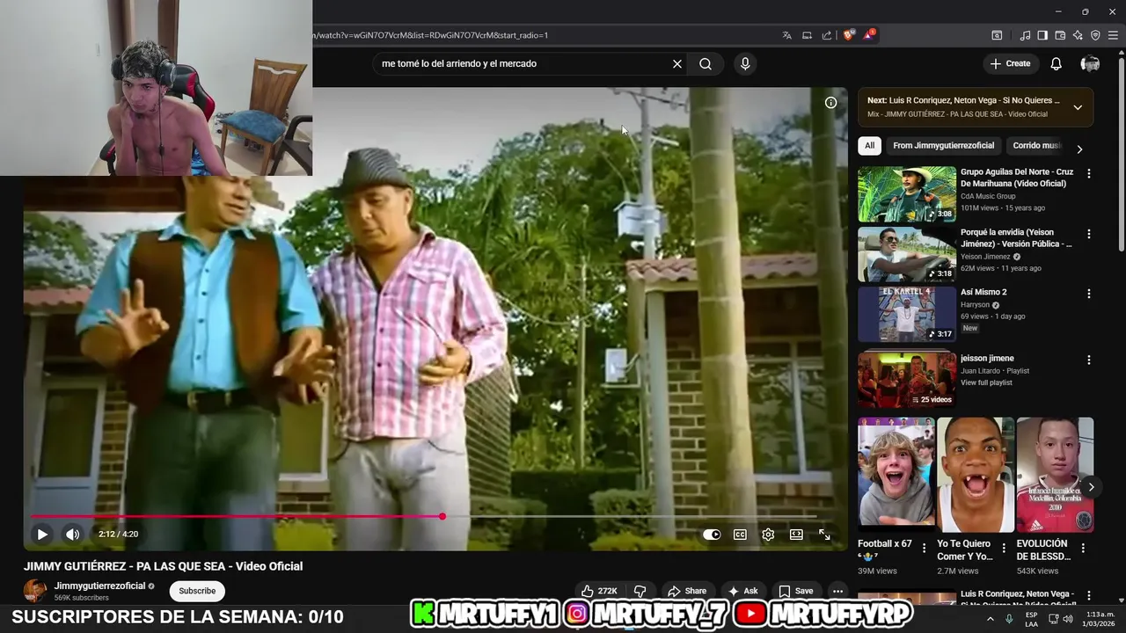Open browser tab search icon

tap(997, 35)
